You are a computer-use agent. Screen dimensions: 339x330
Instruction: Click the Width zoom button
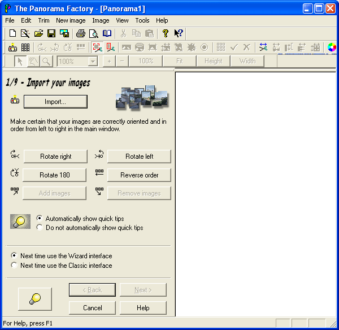(247, 62)
